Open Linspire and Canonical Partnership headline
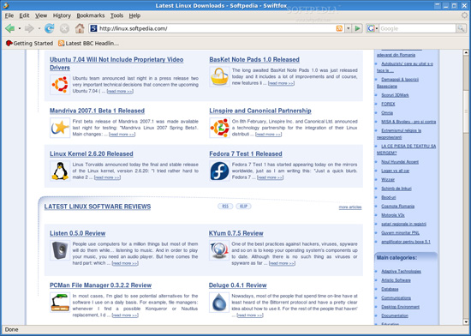The height and width of the screenshot is (336, 471). (260, 111)
